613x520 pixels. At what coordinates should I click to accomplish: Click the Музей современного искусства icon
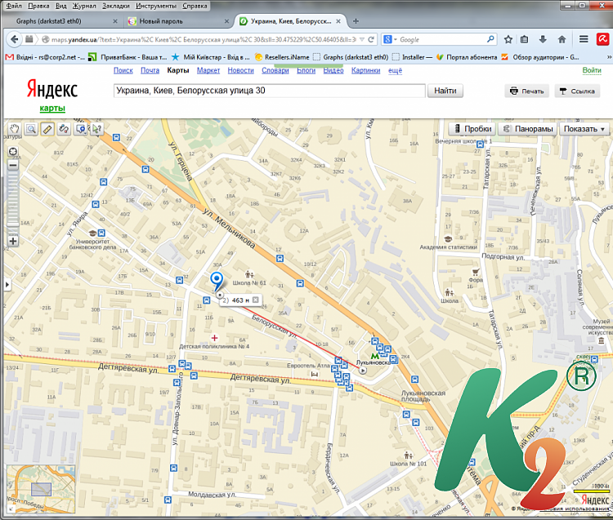coord(602,340)
